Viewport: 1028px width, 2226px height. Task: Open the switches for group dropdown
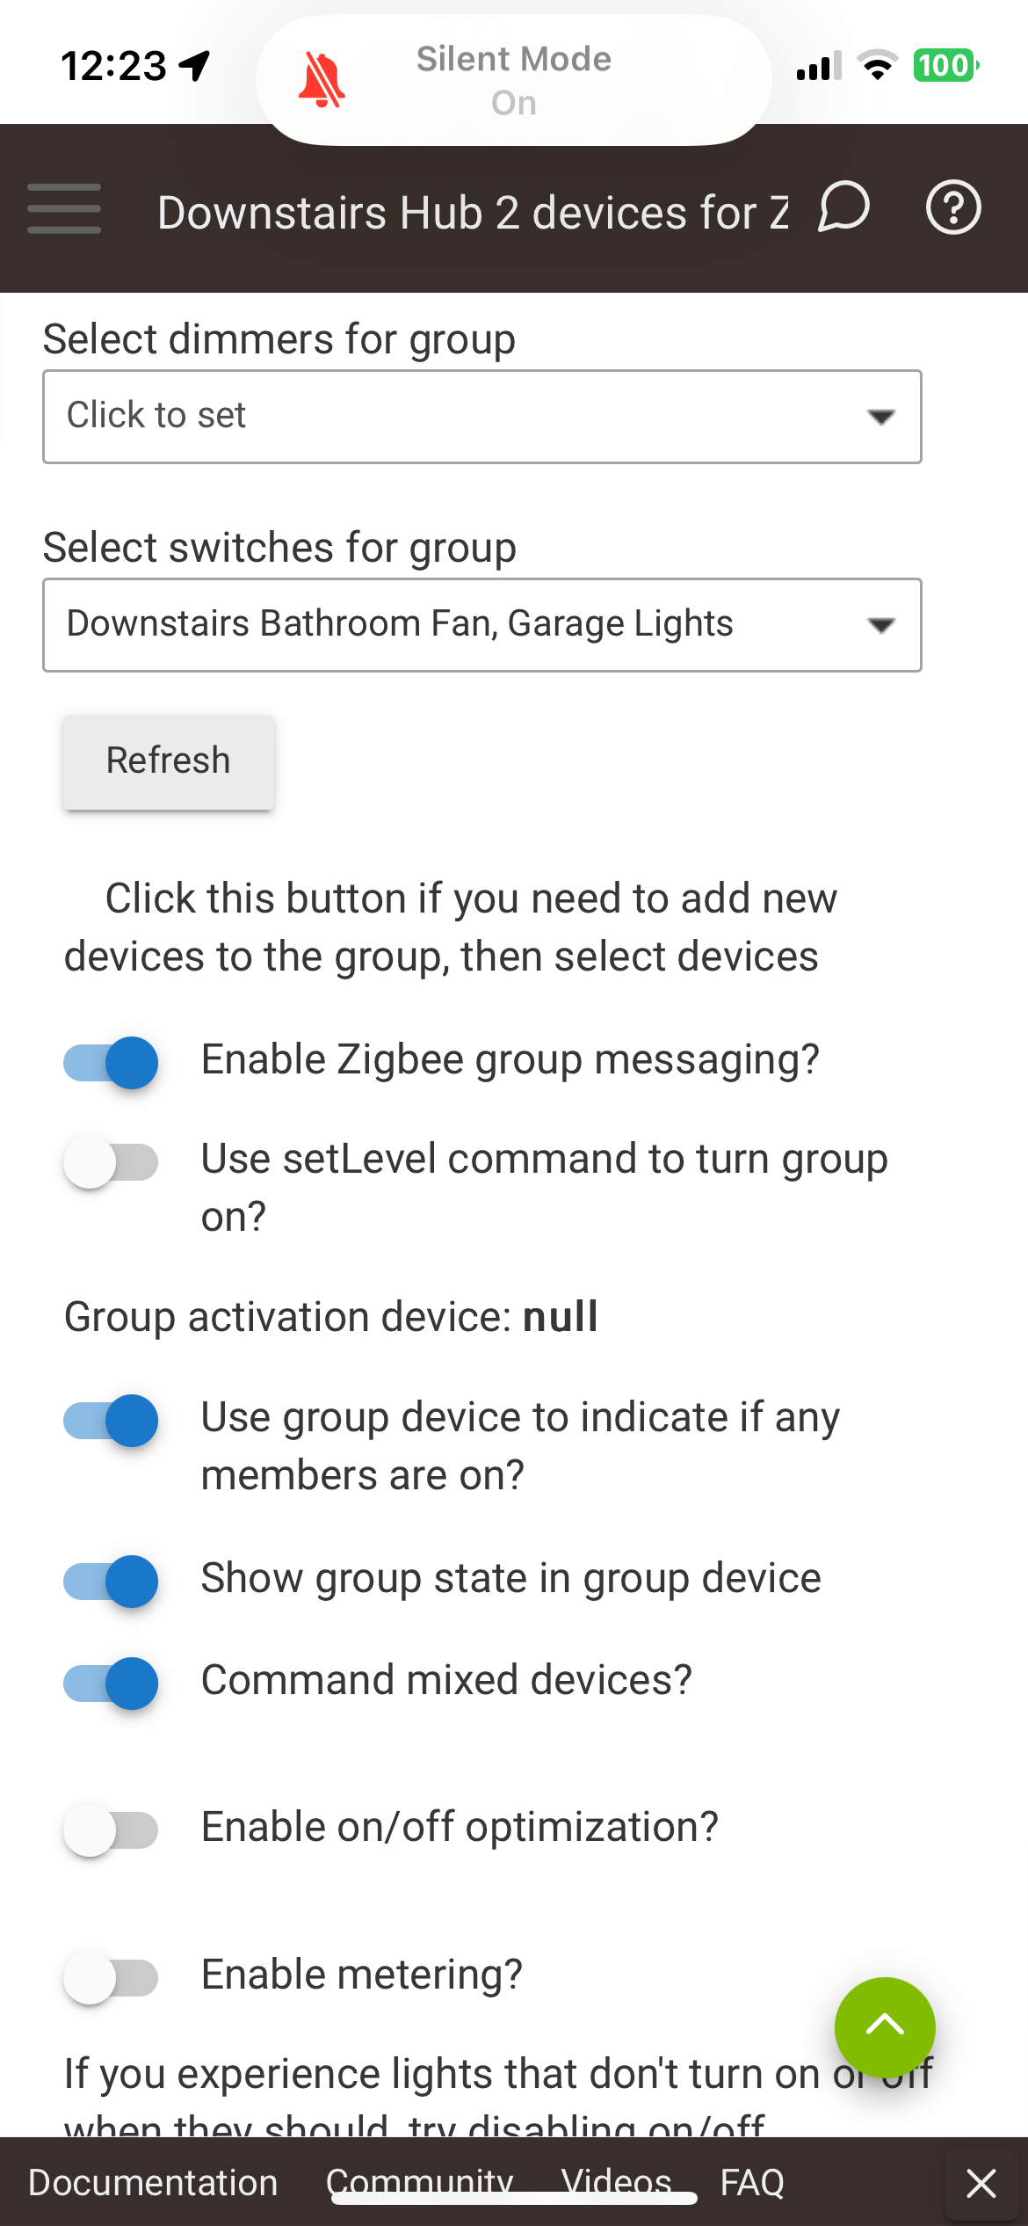coord(482,625)
